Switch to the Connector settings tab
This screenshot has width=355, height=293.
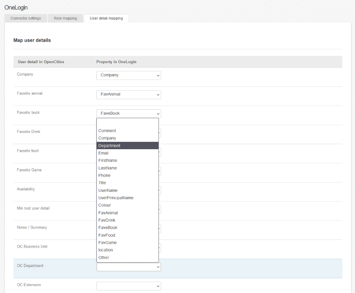point(26,18)
